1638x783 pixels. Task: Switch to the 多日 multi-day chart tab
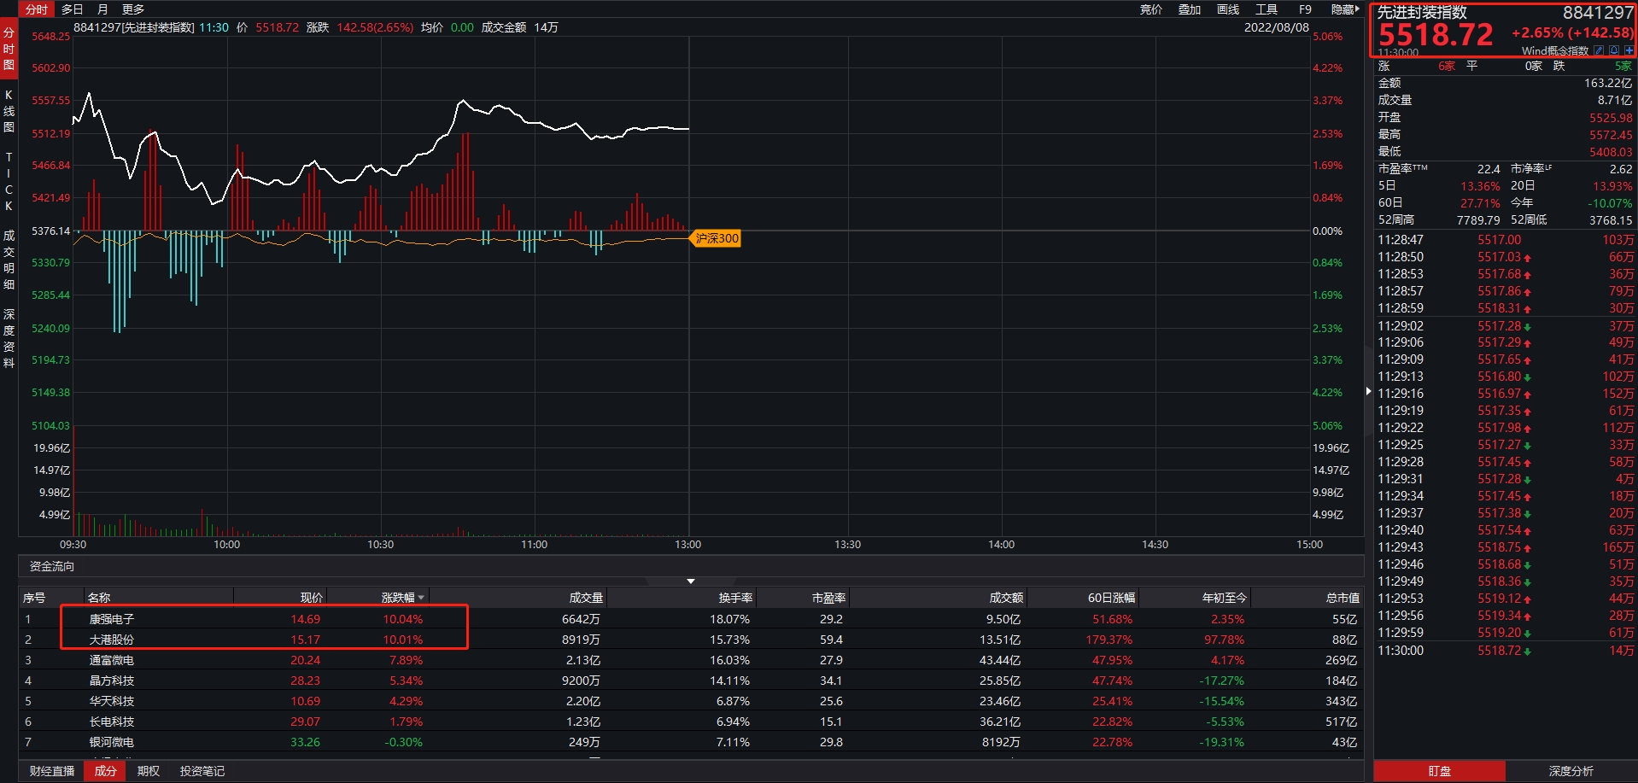click(x=73, y=9)
